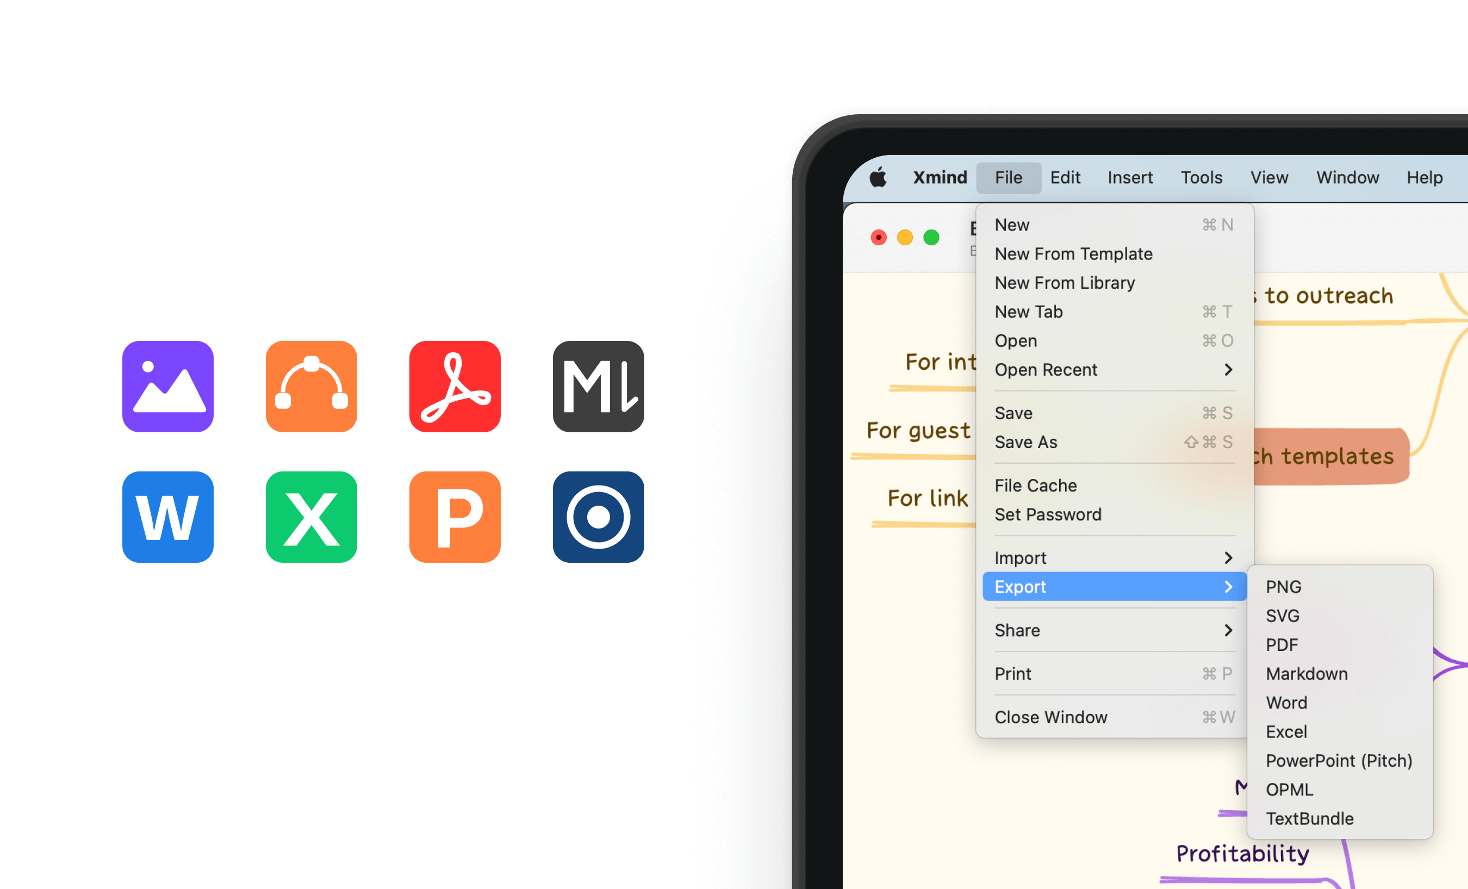The height and width of the screenshot is (889, 1468).
Task: Choose Open in File menu
Action: [x=1115, y=341]
